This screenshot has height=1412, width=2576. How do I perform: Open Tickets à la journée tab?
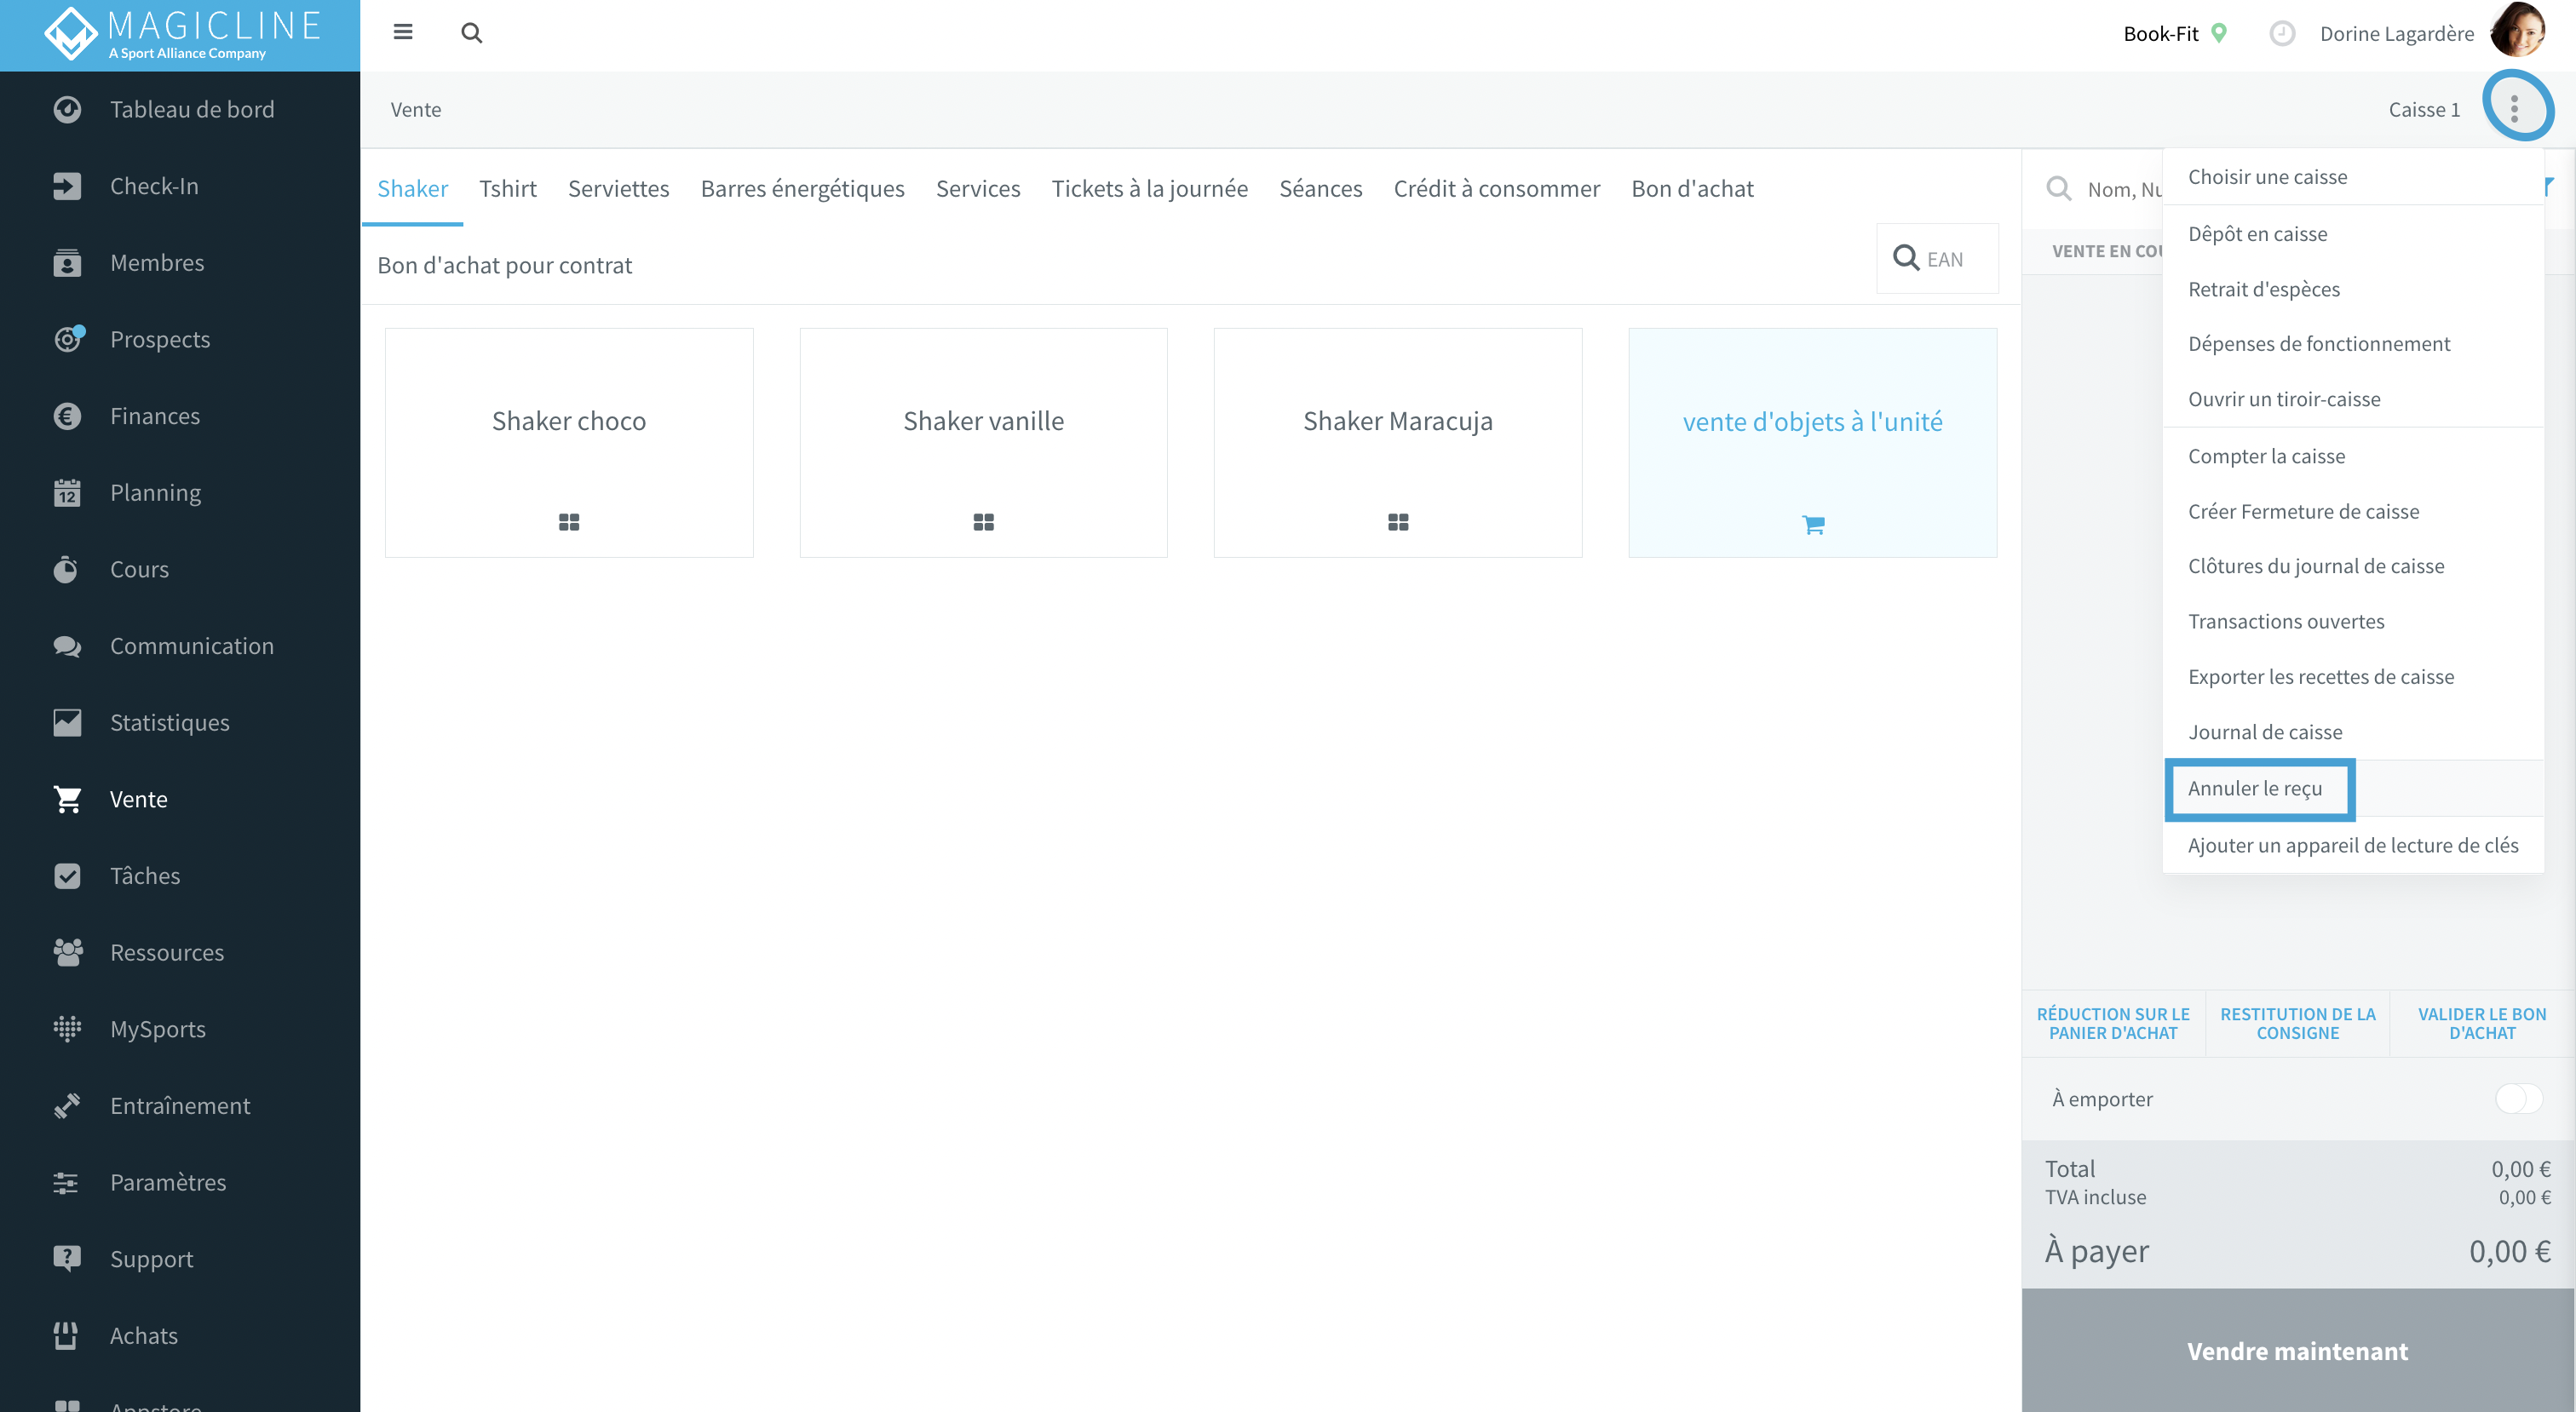click(1149, 189)
